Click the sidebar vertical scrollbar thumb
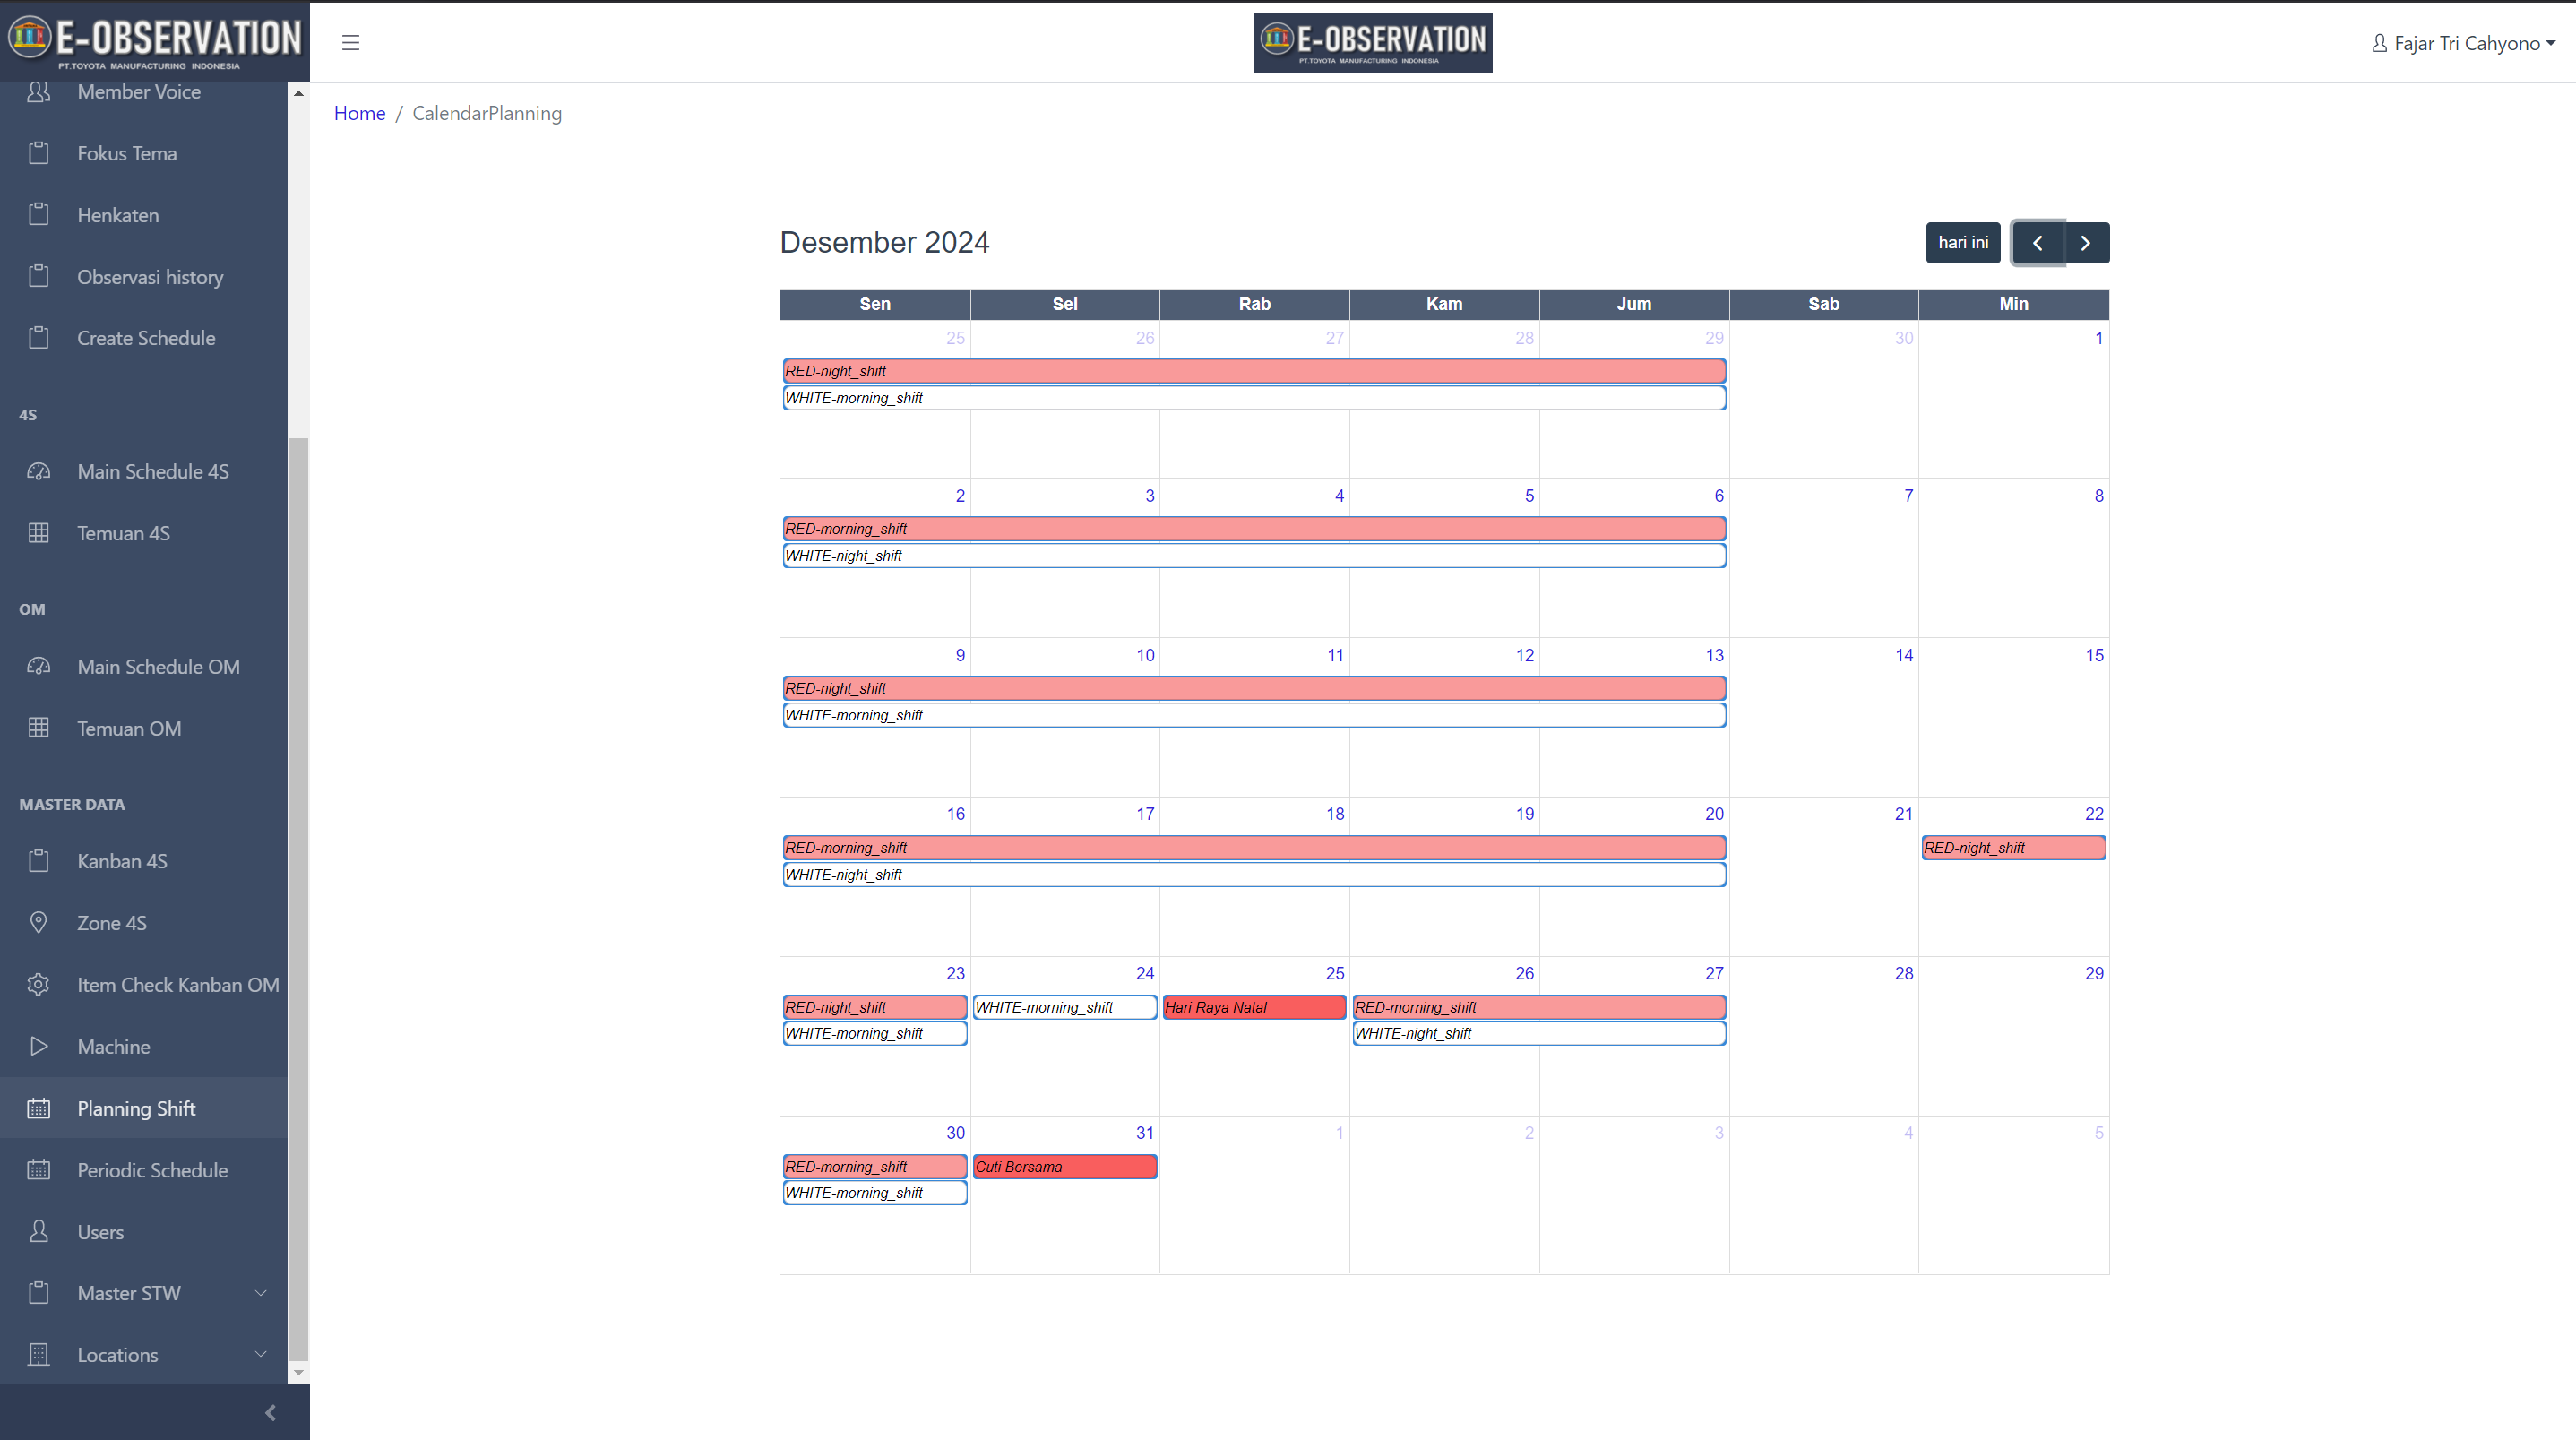 (x=298, y=900)
